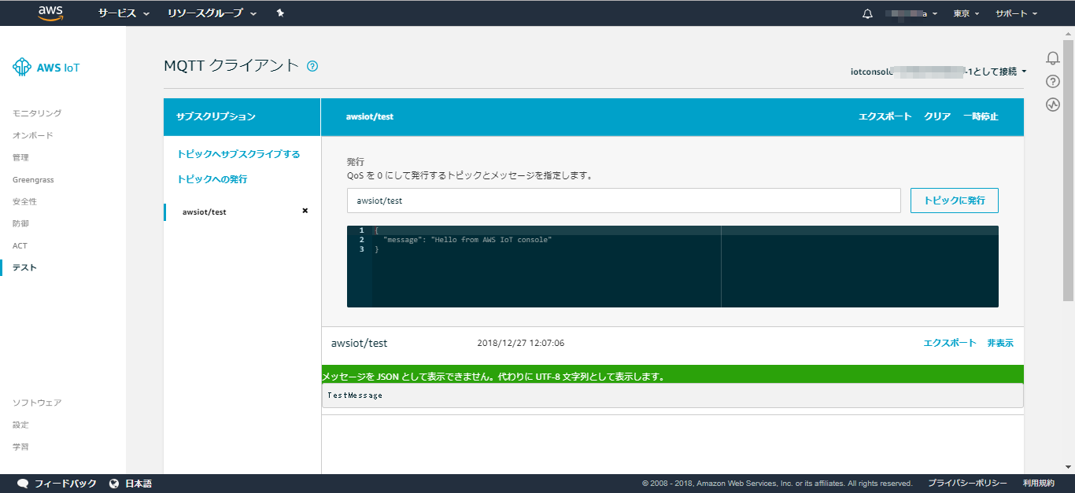Open the right-side help circle icon
This screenshot has height=493, width=1075.
tap(1053, 81)
